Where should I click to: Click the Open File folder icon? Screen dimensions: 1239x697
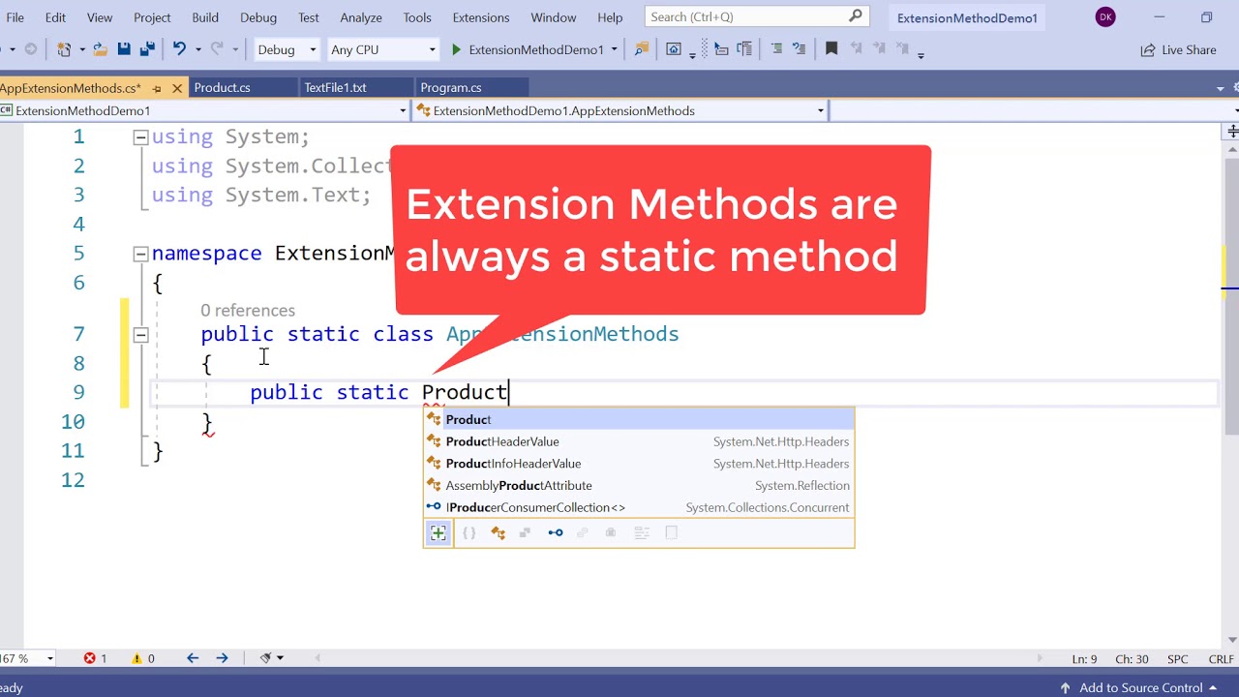[101, 49]
